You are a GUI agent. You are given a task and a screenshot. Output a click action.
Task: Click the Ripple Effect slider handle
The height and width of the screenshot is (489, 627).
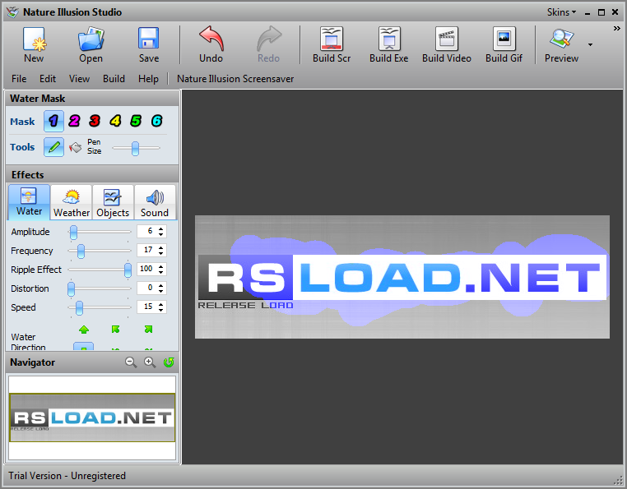pos(128,270)
